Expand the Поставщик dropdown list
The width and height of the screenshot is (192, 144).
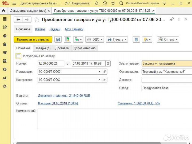coord(99,72)
